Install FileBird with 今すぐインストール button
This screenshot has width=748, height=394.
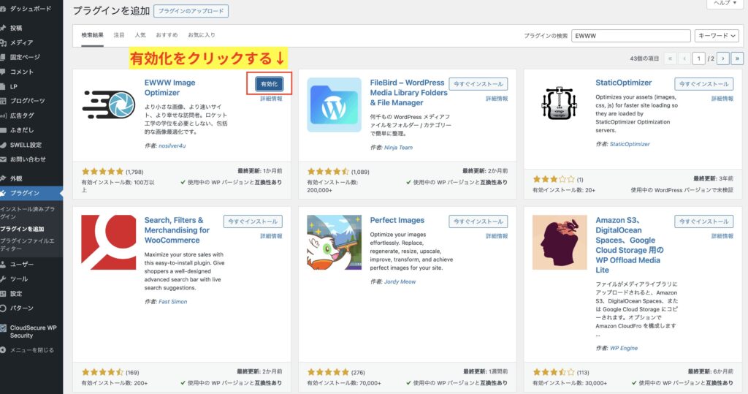pyautogui.click(x=478, y=84)
